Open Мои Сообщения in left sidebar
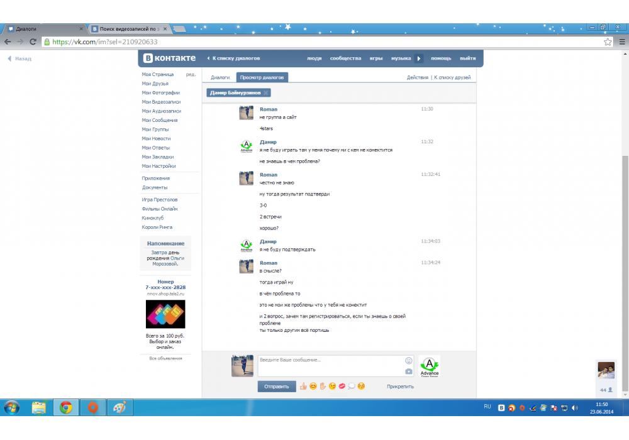Viewport: 629px width, 440px height. coord(160,120)
